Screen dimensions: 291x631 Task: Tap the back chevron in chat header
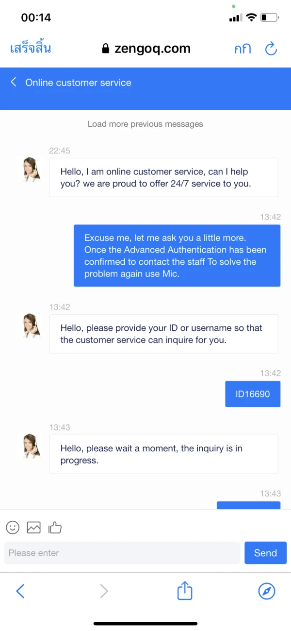click(14, 82)
